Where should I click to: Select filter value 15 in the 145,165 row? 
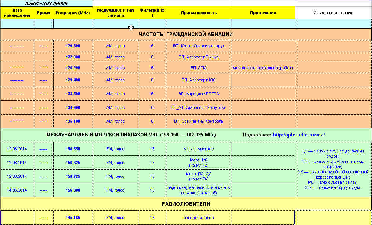[152, 218]
